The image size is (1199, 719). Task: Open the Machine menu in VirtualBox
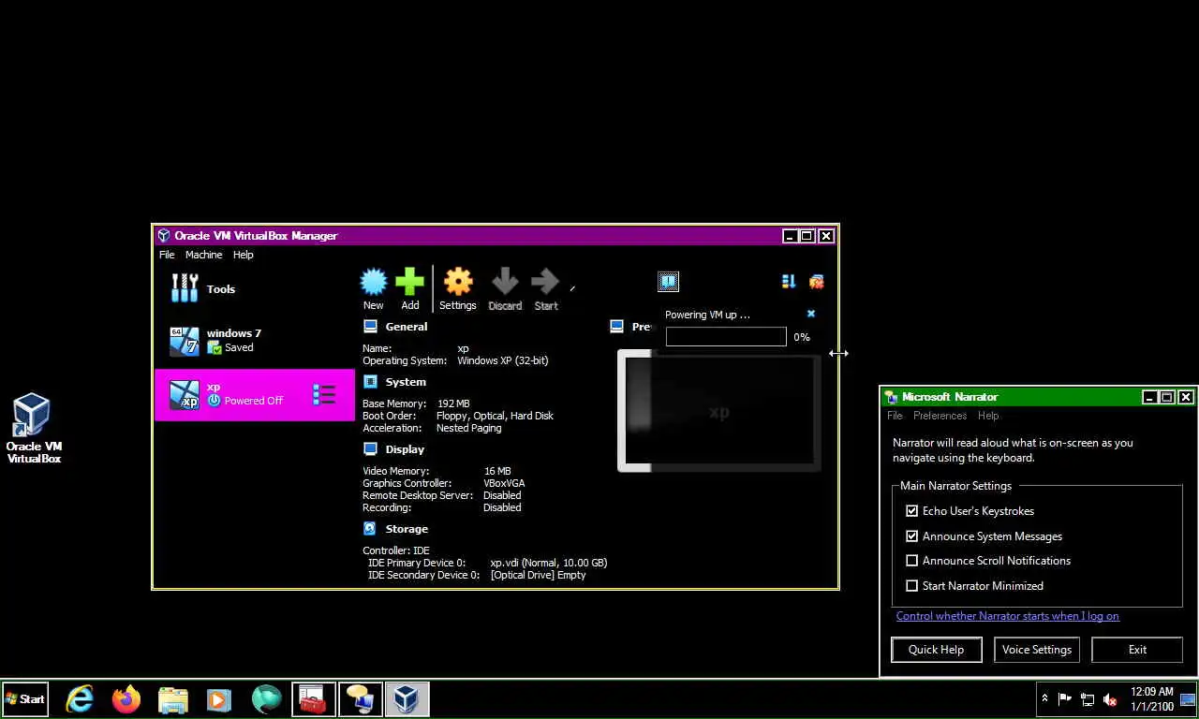203,255
